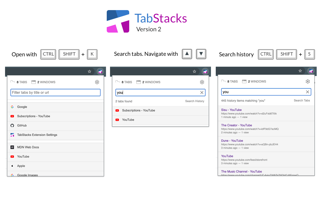Click the S key graphic
323x202 pixels.
point(310,54)
